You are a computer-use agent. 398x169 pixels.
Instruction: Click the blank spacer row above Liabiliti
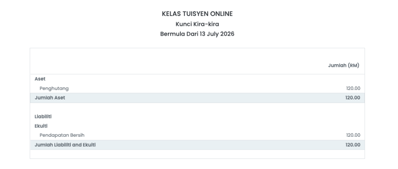[x=197, y=107]
